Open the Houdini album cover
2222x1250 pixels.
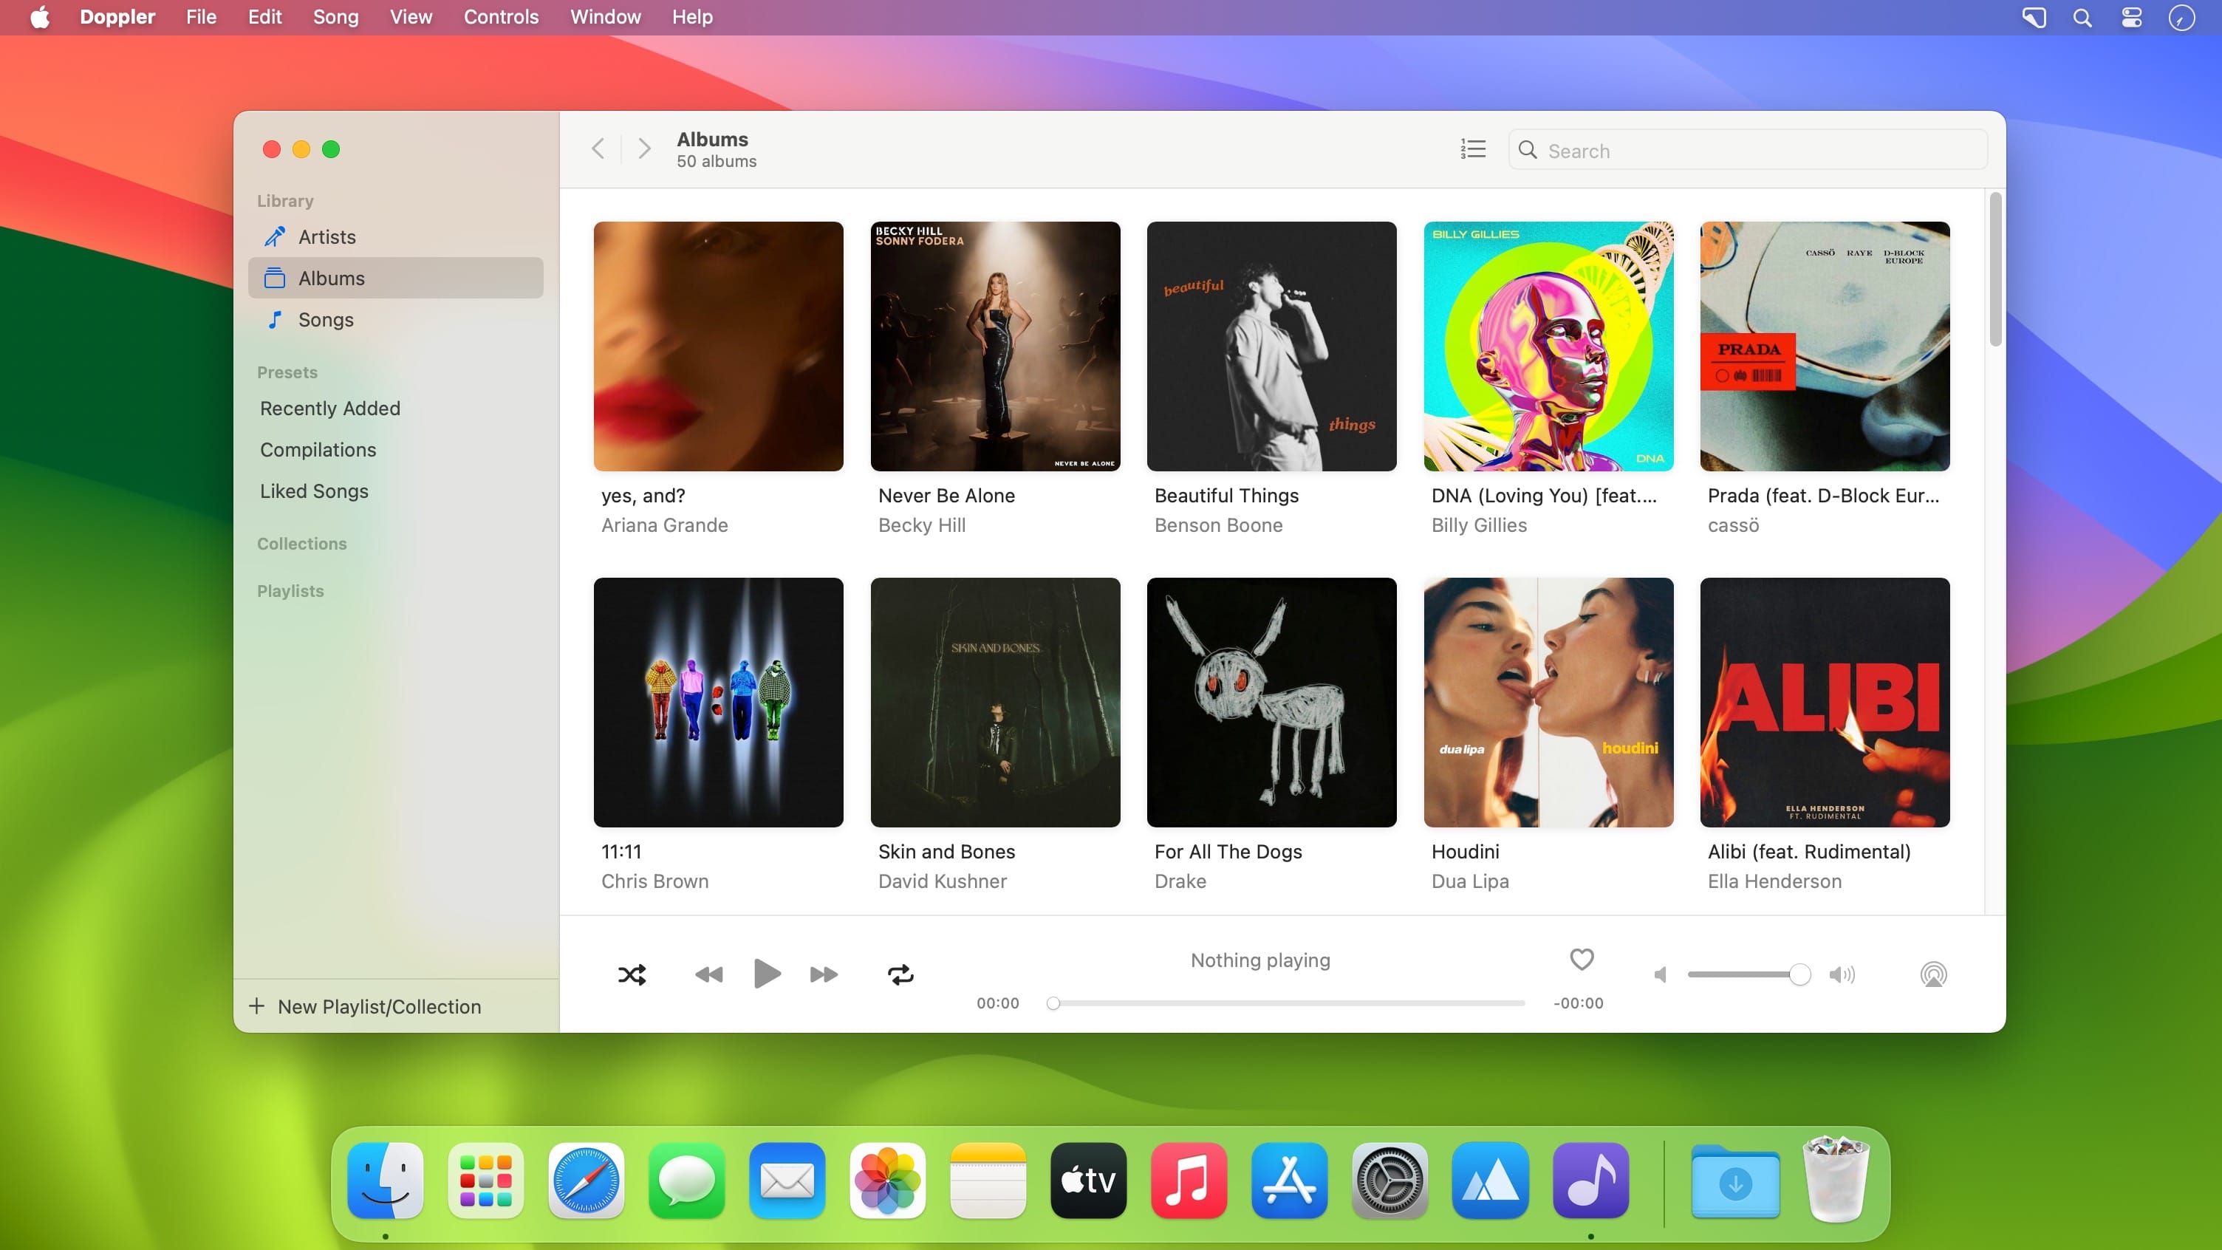[x=1548, y=703]
